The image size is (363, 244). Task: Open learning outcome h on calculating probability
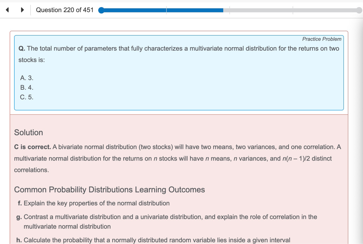[x=157, y=240]
